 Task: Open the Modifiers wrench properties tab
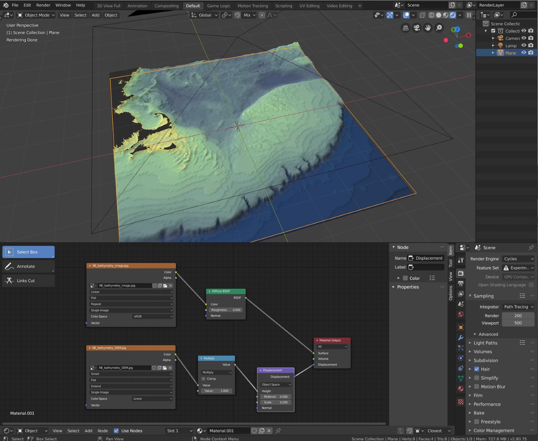point(461,338)
